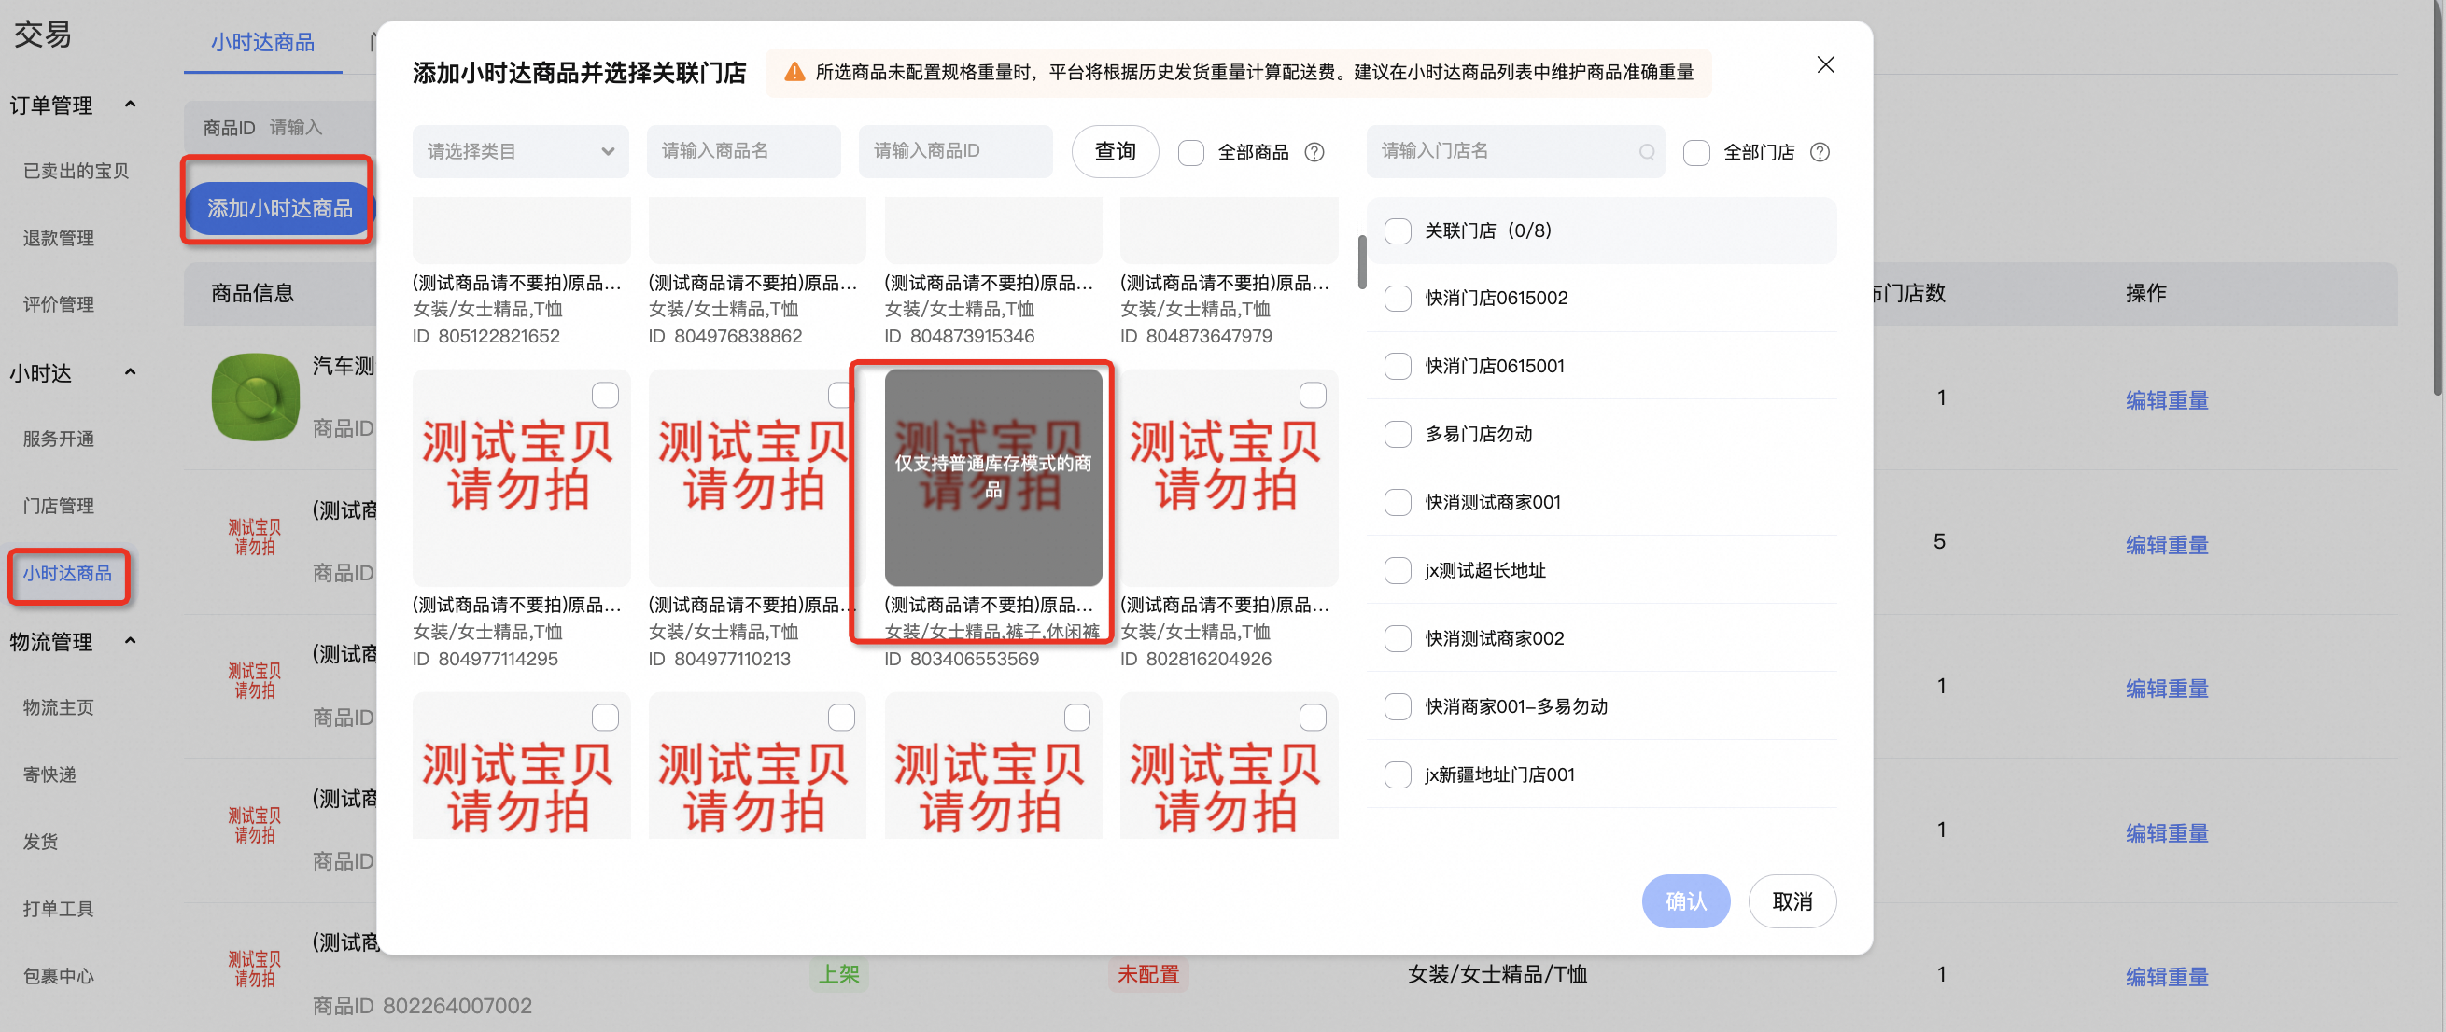The image size is (2446, 1032).
Task: Open 物流主页 in the sidebar
Action: [59, 707]
